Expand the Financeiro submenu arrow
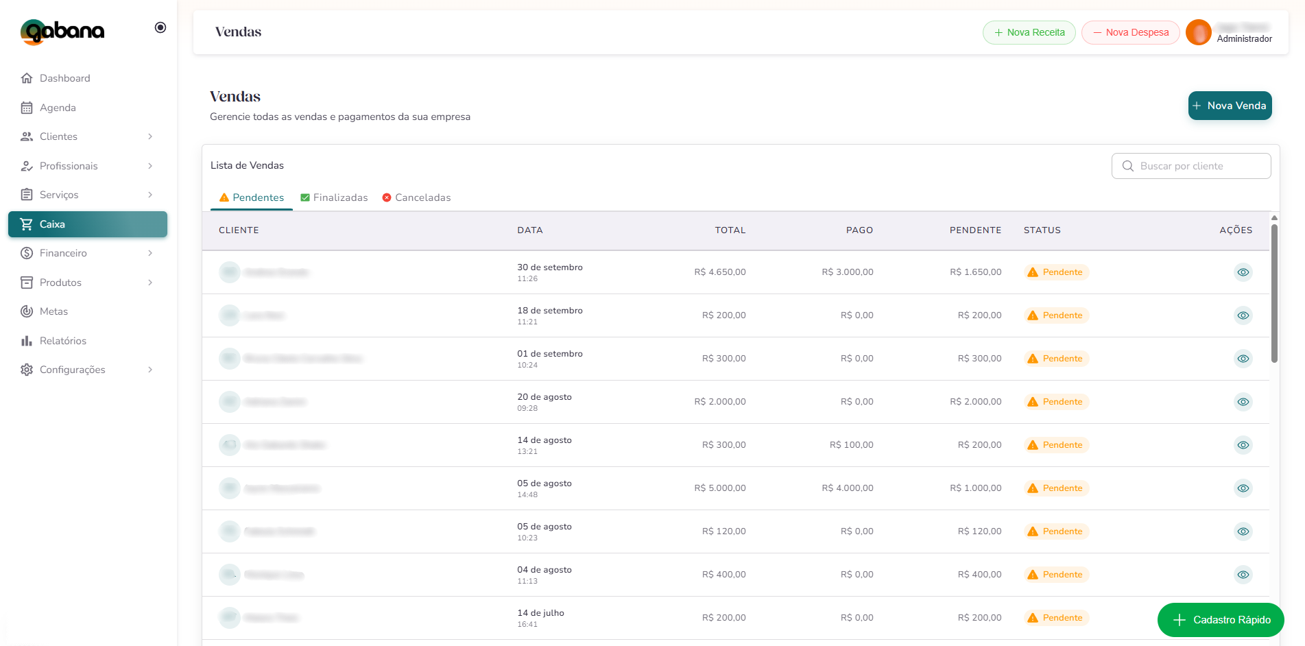The width and height of the screenshot is (1305, 646). [150, 253]
